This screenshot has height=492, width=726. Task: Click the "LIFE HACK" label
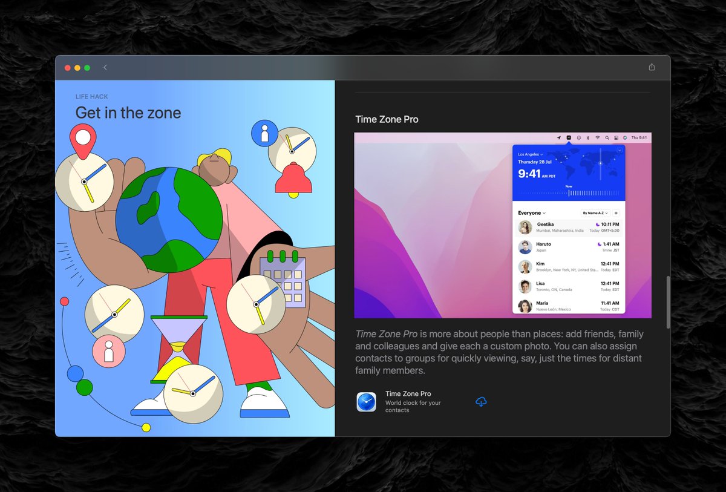pyautogui.click(x=92, y=97)
